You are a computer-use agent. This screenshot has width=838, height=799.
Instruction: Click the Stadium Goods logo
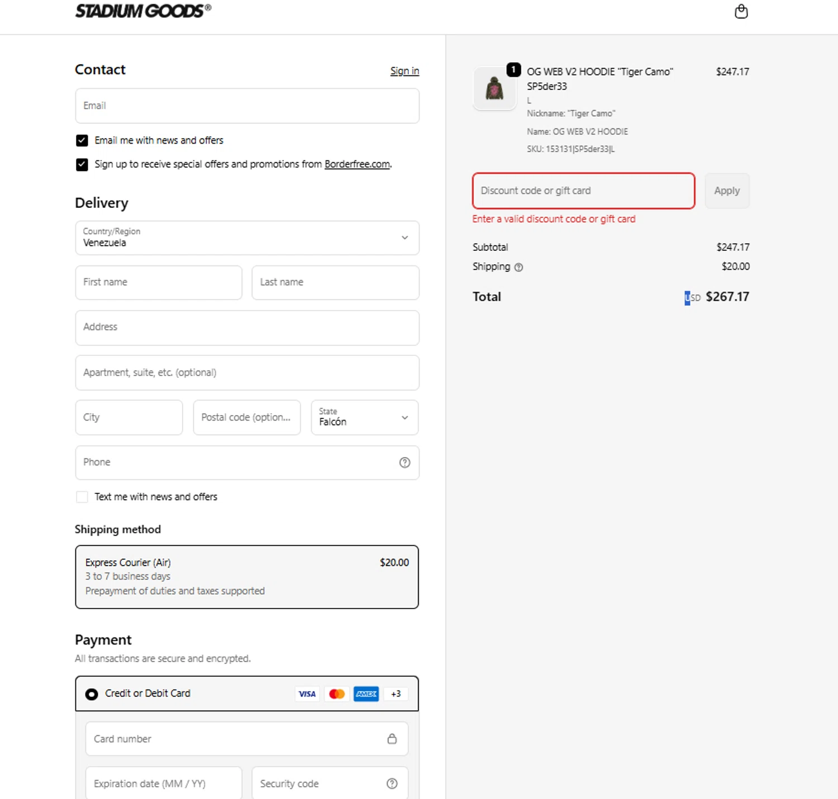143,11
